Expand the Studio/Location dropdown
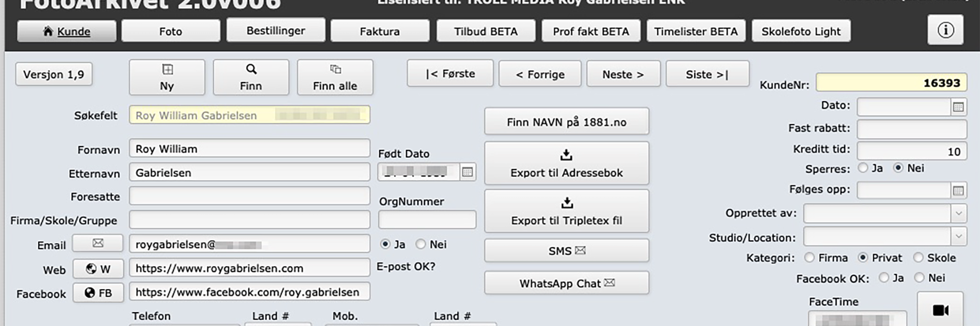 pyautogui.click(x=958, y=236)
